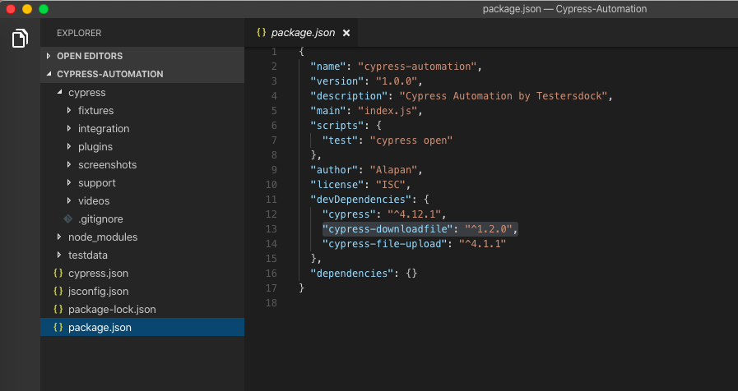Click the "^4.12.1" cypress version
This screenshot has width=738, height=391.
click(x=415, y=214)
